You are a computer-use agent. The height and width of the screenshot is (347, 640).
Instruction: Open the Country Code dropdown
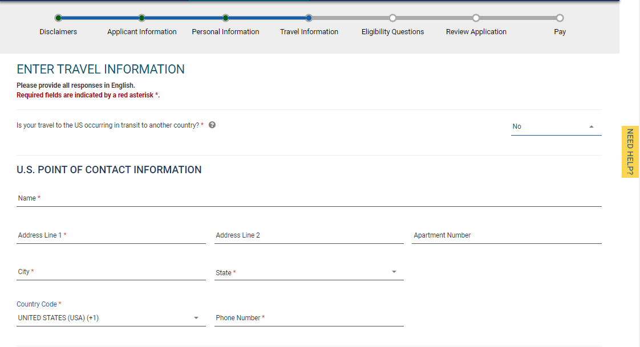(x=111, y=318)
